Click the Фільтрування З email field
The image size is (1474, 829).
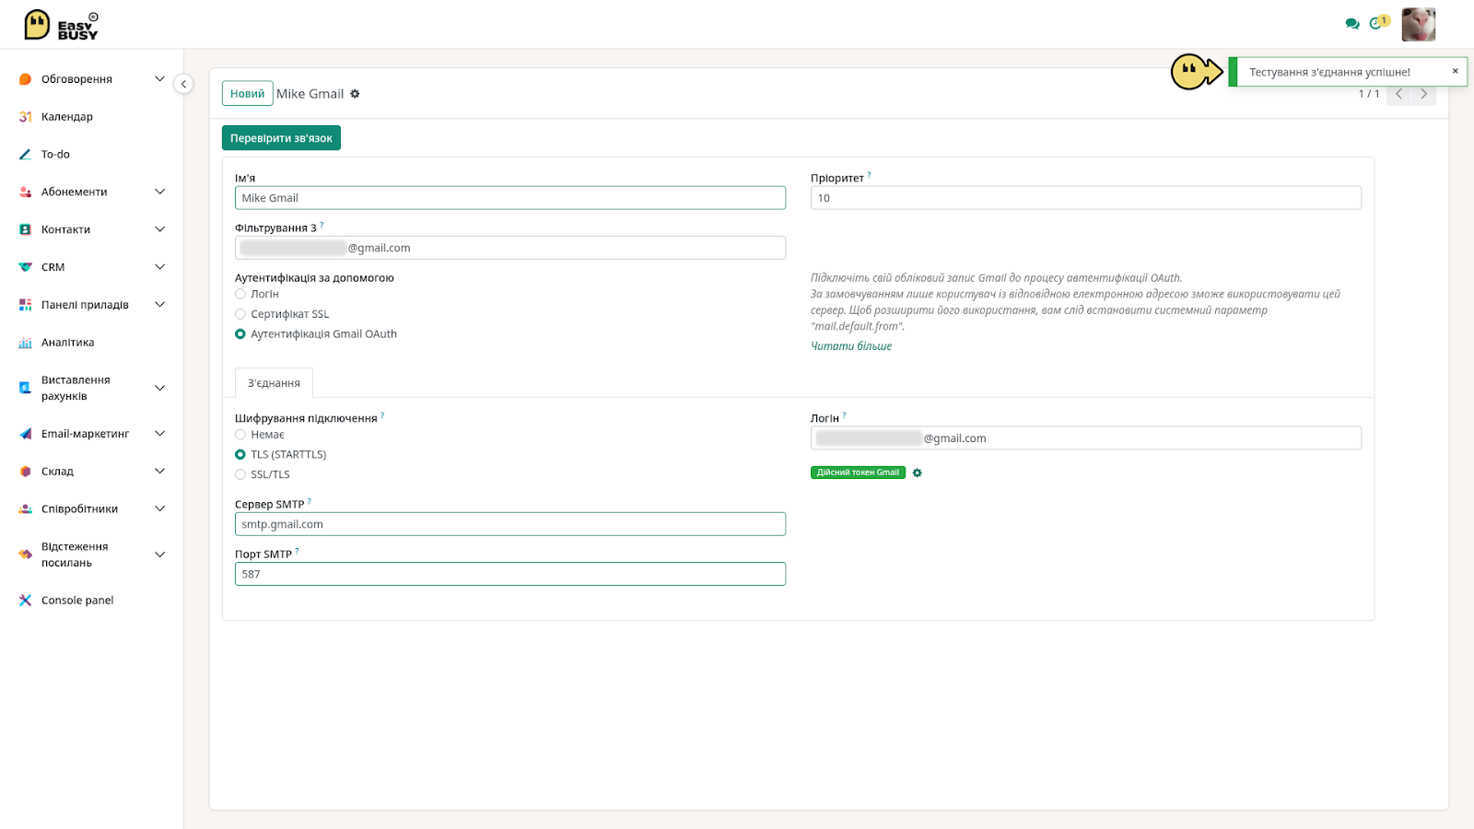[x=510, y=248]
